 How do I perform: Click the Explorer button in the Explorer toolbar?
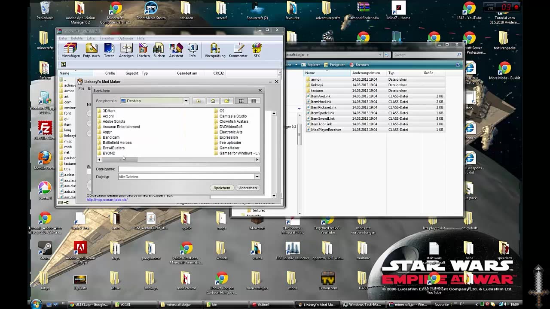pyautogui.click(x=310, y=65)
